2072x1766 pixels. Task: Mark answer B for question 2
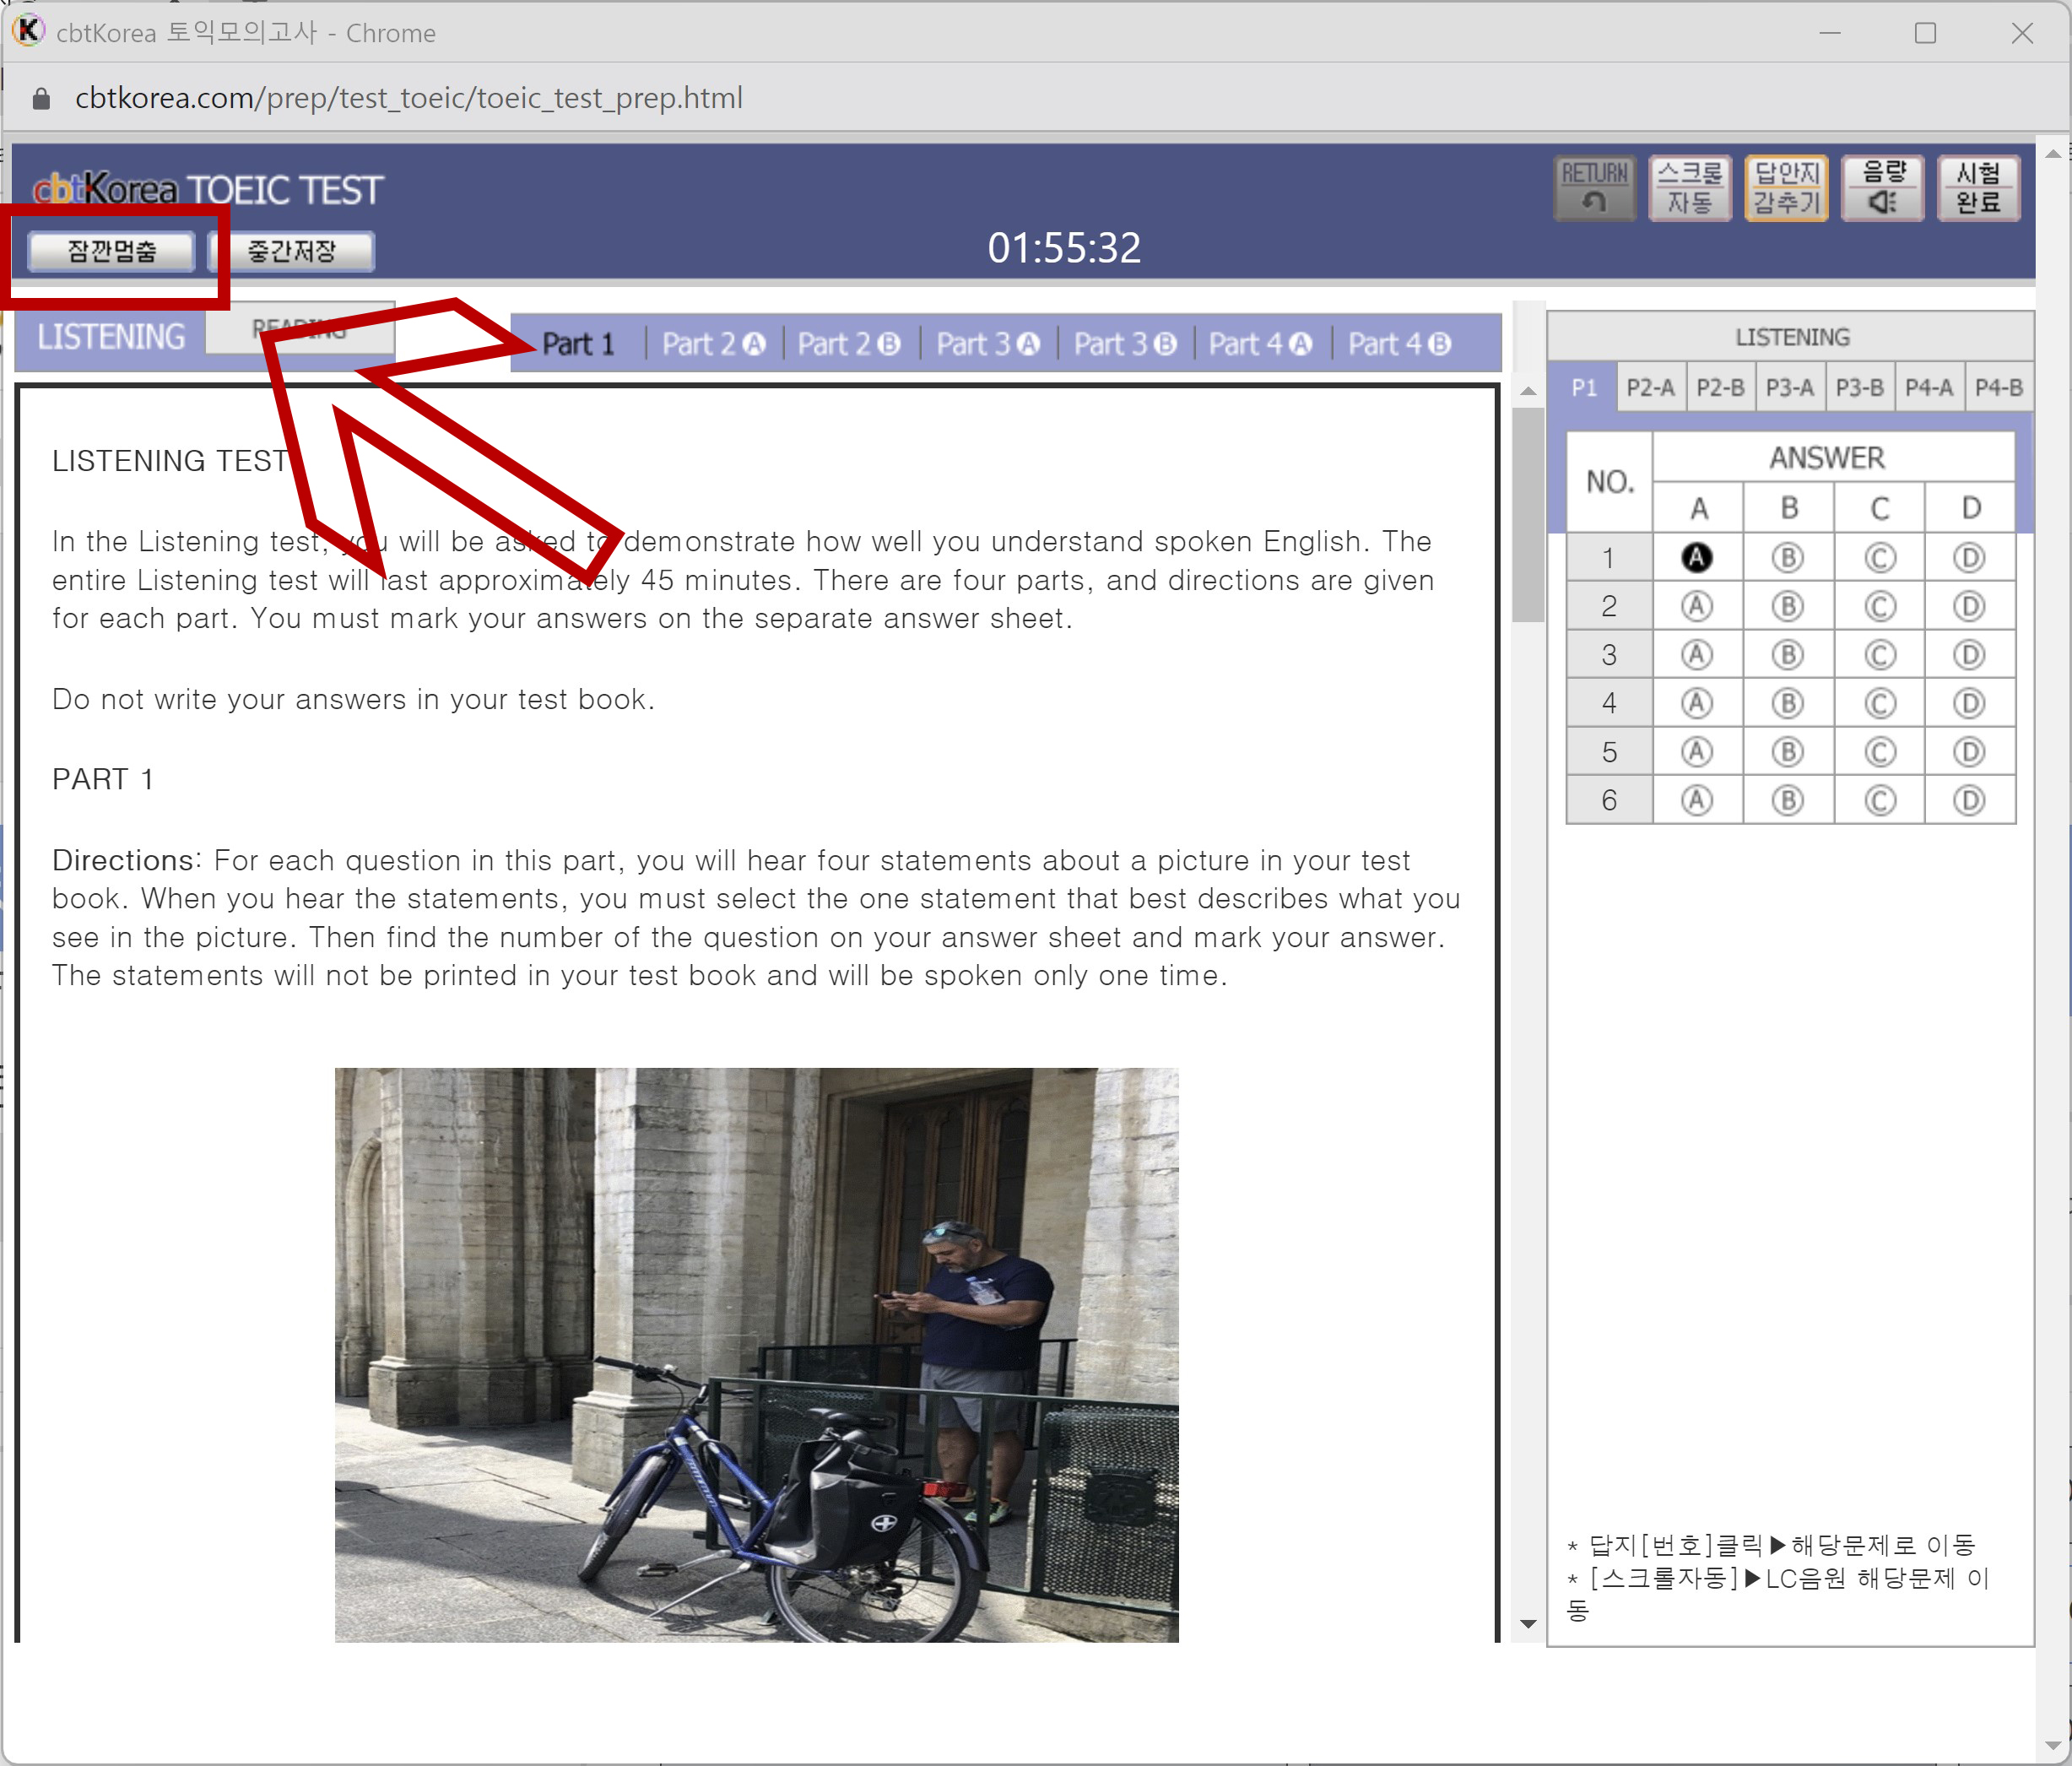(x=1788, y=606)
